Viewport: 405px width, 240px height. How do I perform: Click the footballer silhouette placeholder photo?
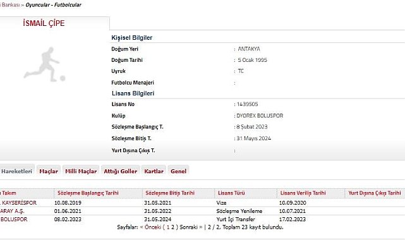[x=44, y=64]
